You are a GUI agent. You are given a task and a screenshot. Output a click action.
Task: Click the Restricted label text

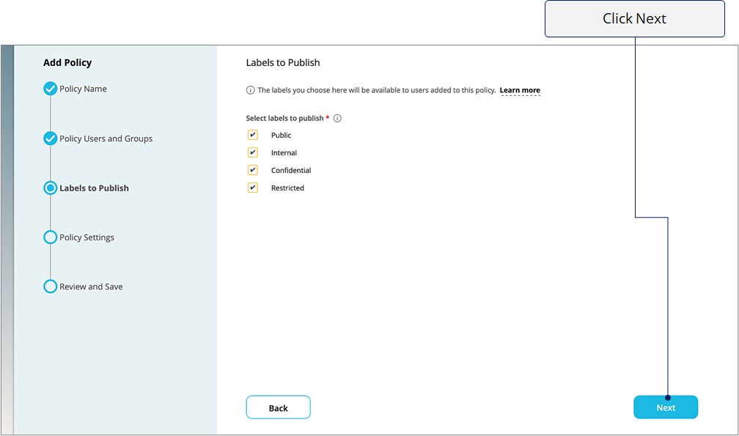[x=287, y=188]
